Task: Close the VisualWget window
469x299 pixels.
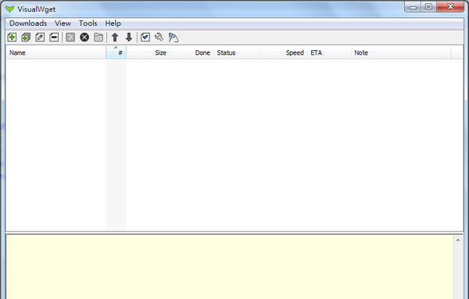Action: coord(450,6)
